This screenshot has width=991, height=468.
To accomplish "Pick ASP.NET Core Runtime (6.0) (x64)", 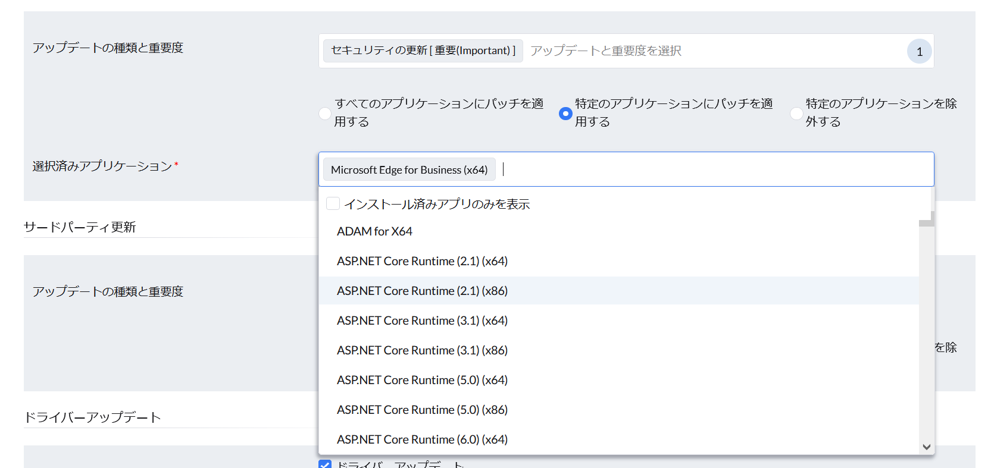I will (x=422, y=439).
